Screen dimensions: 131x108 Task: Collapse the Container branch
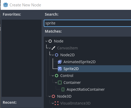point(56,83)
